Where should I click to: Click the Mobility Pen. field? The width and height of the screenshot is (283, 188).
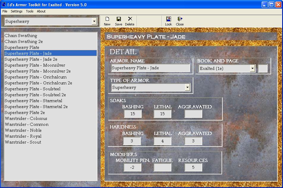point(132,167)
